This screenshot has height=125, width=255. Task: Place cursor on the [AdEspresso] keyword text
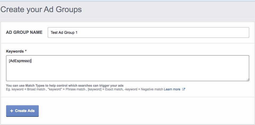click(20, 61)
